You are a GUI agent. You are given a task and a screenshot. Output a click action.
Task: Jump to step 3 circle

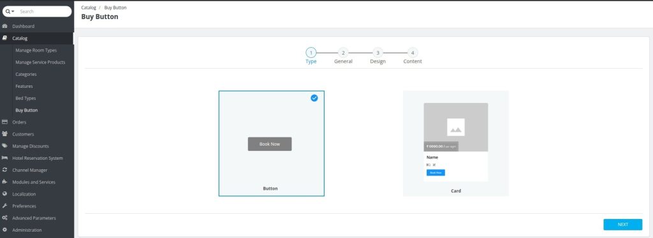tap(378, 53)
